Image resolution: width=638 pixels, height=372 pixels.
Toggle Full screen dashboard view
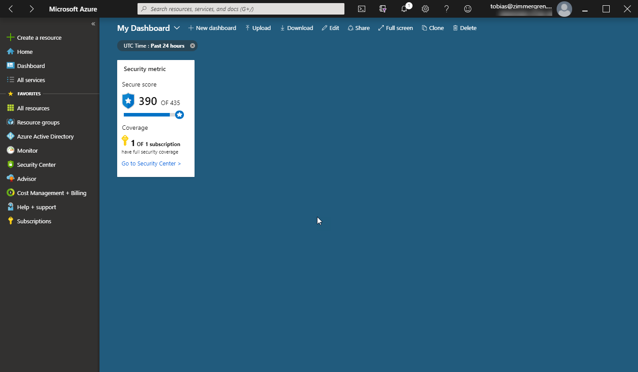(395, 28)
